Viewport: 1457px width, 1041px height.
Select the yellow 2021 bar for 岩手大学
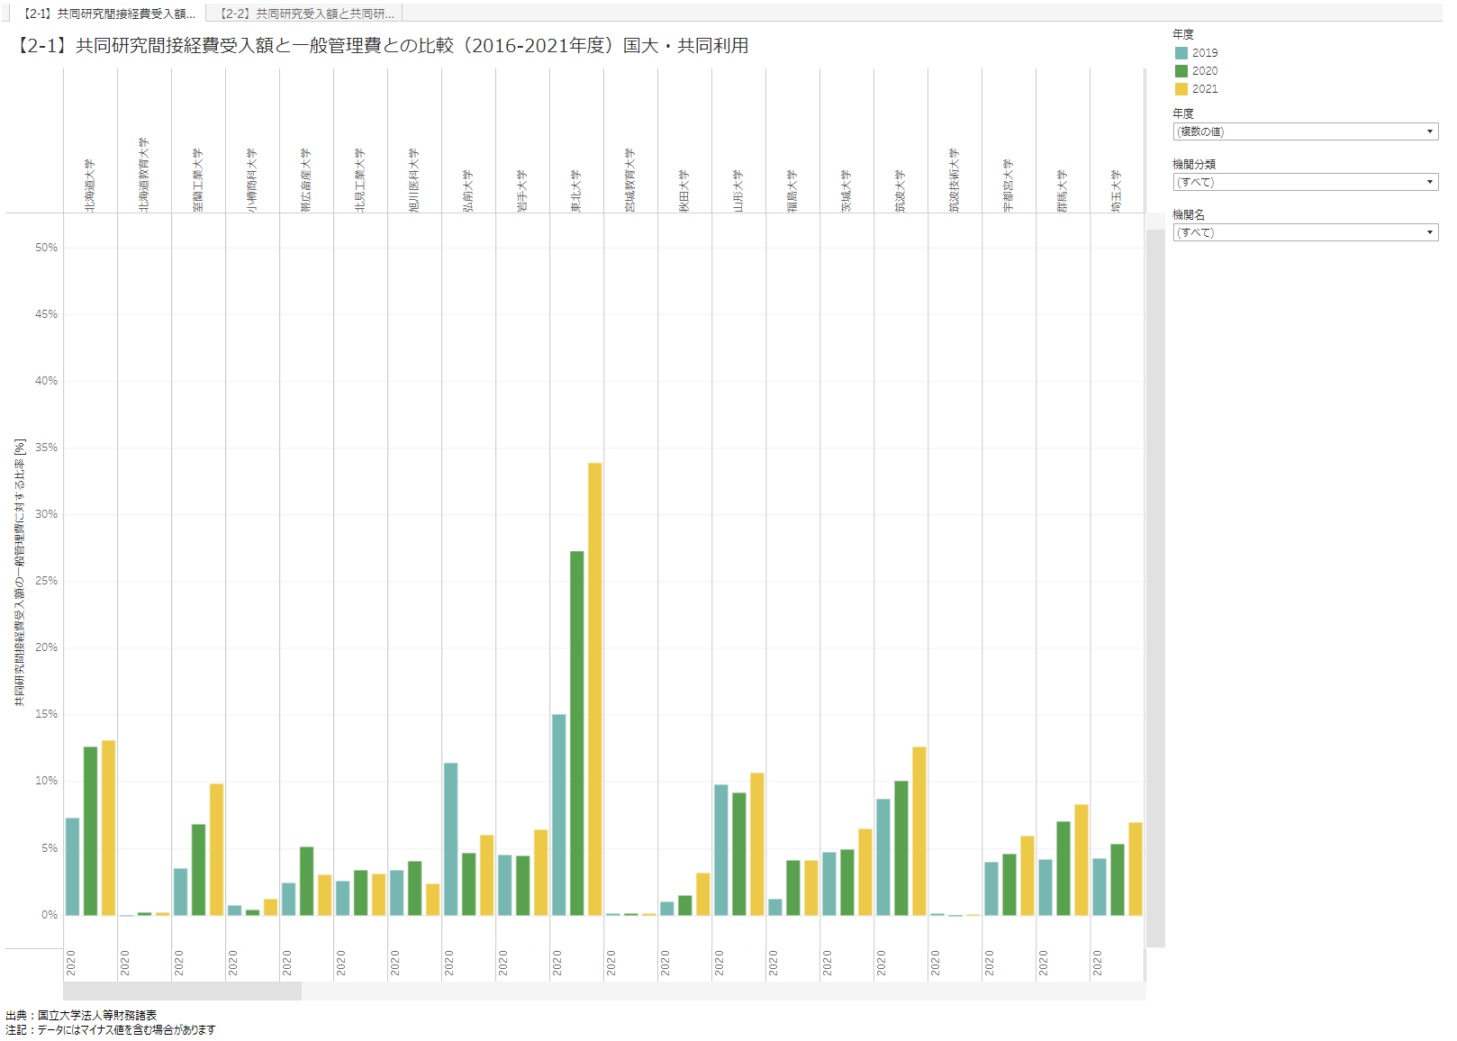pos(541,873)
